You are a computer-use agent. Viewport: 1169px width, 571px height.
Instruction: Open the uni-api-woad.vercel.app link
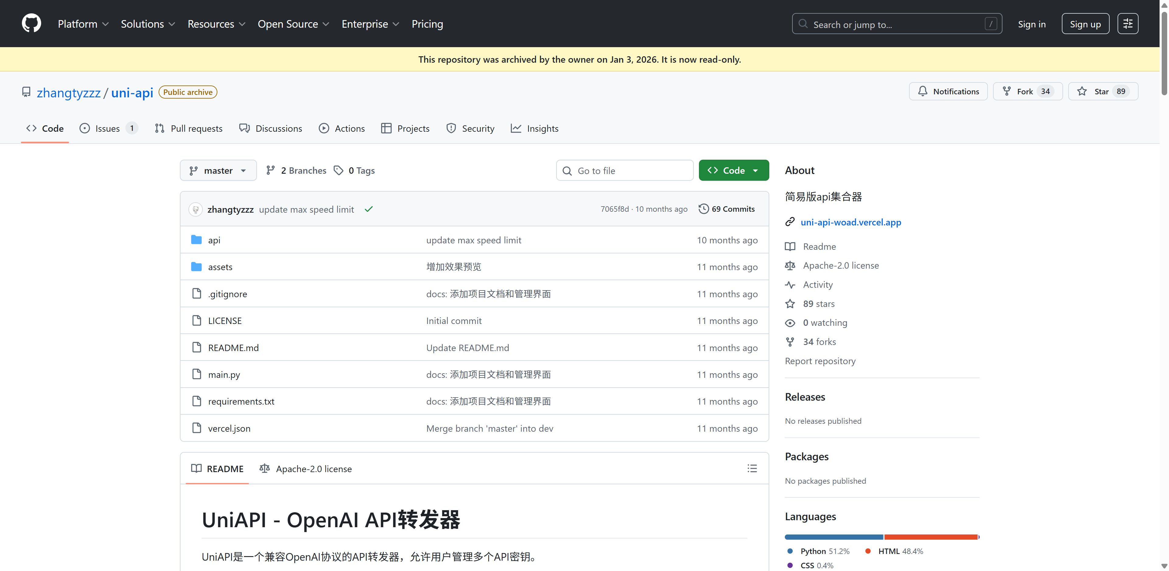point(851,222)
